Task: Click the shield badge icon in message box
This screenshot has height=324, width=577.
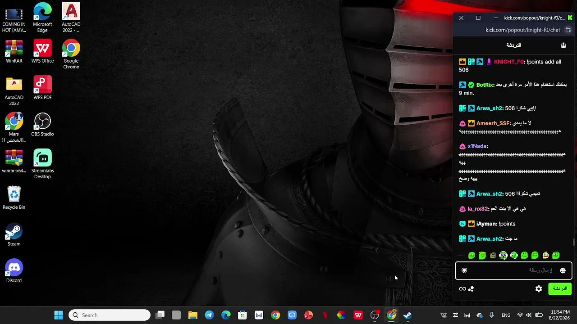Action: [464, 270]
